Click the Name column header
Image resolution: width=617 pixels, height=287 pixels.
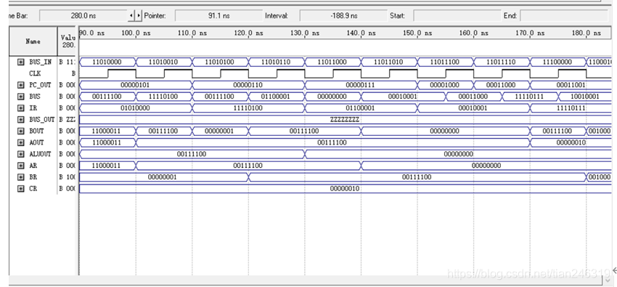[x=33, y=41]
